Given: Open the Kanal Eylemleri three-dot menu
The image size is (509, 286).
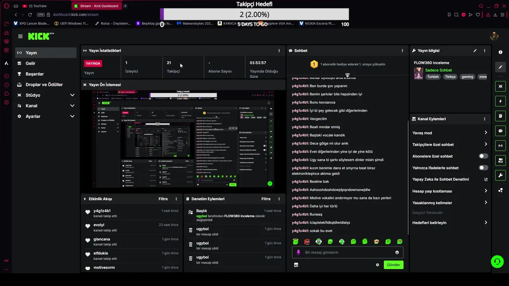Looking at the screenshot, I should [484, 119].
